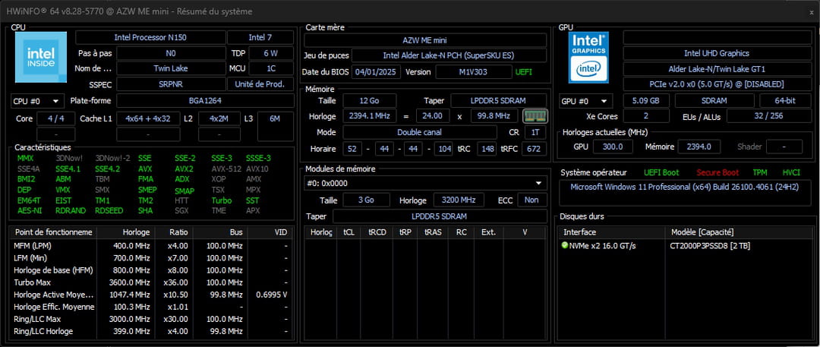Click the Twin Lake codename field
This screenshot has height=347, width=820.
(171, 68)
